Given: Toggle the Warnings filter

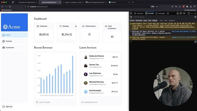Looking at the screenshot, I should point(139,21).
